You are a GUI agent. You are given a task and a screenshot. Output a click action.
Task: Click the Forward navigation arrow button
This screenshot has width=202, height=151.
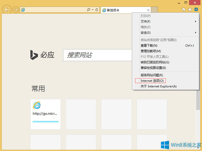(x=16, y=10)
